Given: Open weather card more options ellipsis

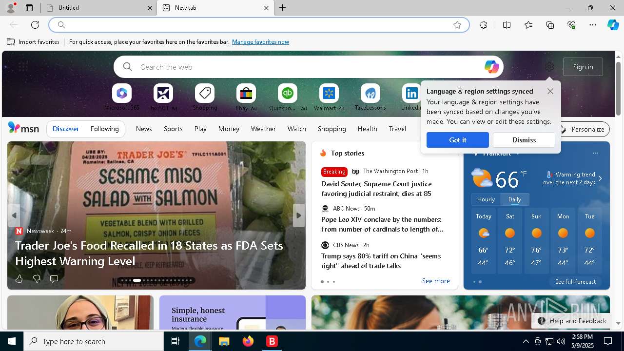Looking at the screenshot, I should [x=595, y=153].
